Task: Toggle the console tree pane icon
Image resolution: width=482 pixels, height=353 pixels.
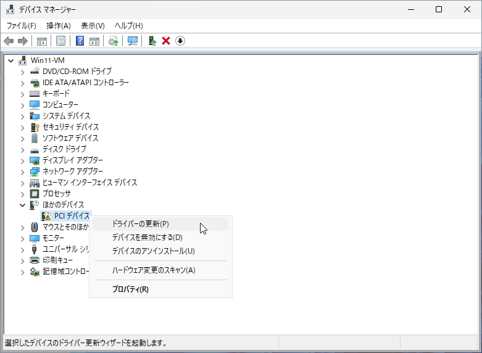Action: point(41,41)
